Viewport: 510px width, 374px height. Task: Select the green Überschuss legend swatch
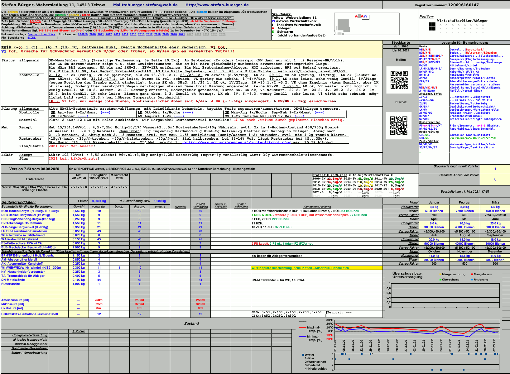coord(440,280)
